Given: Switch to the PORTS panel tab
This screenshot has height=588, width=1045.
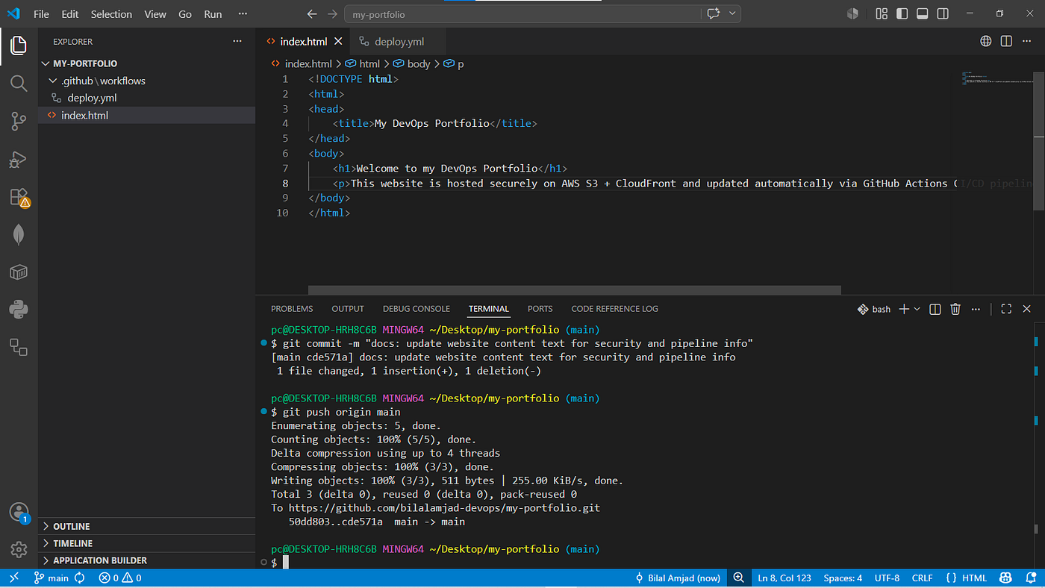Looking at the screenshot, I should [540, 309].
